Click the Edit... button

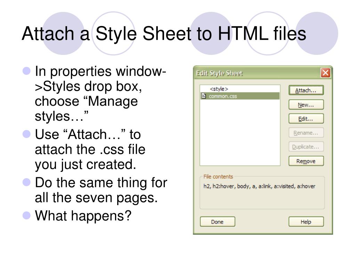click(306, 119)
